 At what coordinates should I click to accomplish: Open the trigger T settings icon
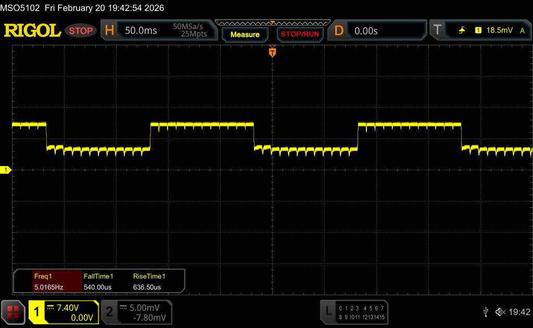tap(437, 31)
